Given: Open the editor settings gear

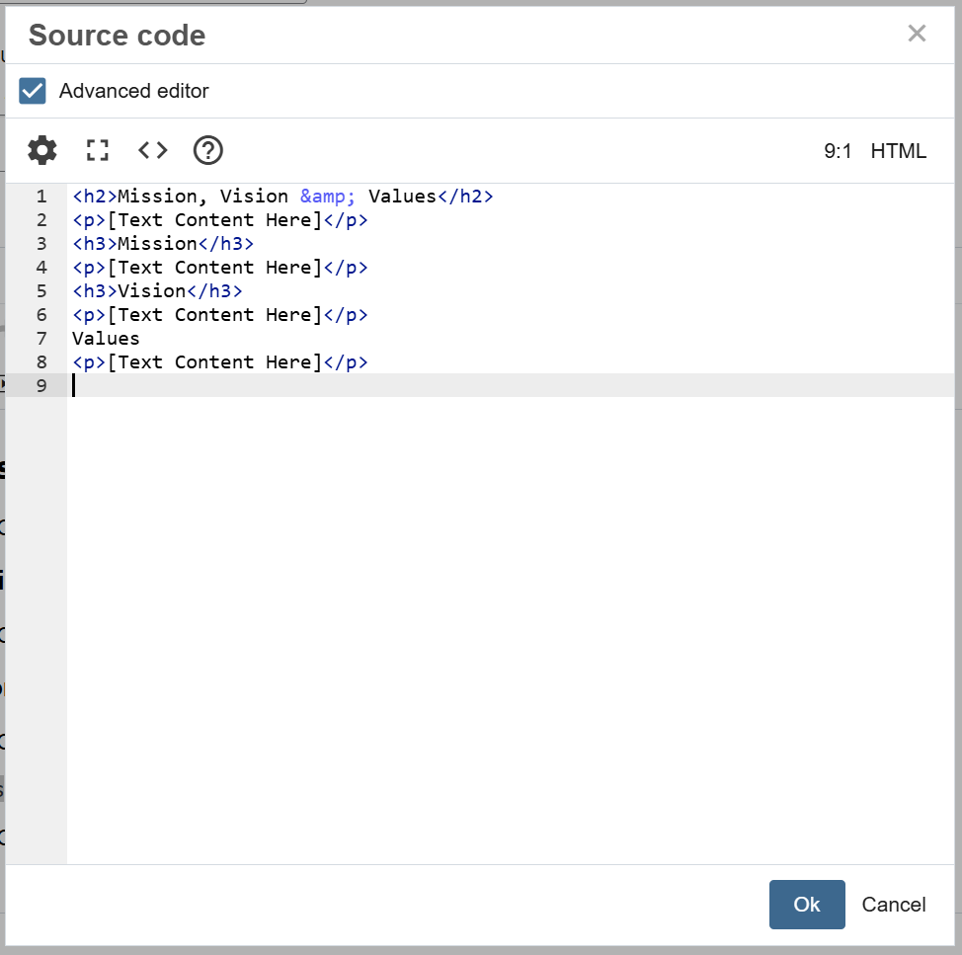Looking at the screenshot, I should click(x=42, y=151).
